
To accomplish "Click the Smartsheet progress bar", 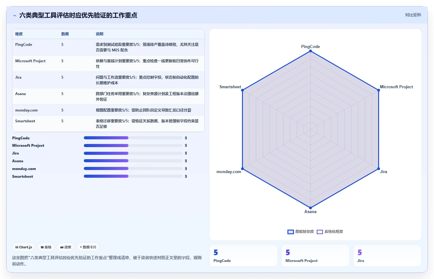I will click(133, 176).
